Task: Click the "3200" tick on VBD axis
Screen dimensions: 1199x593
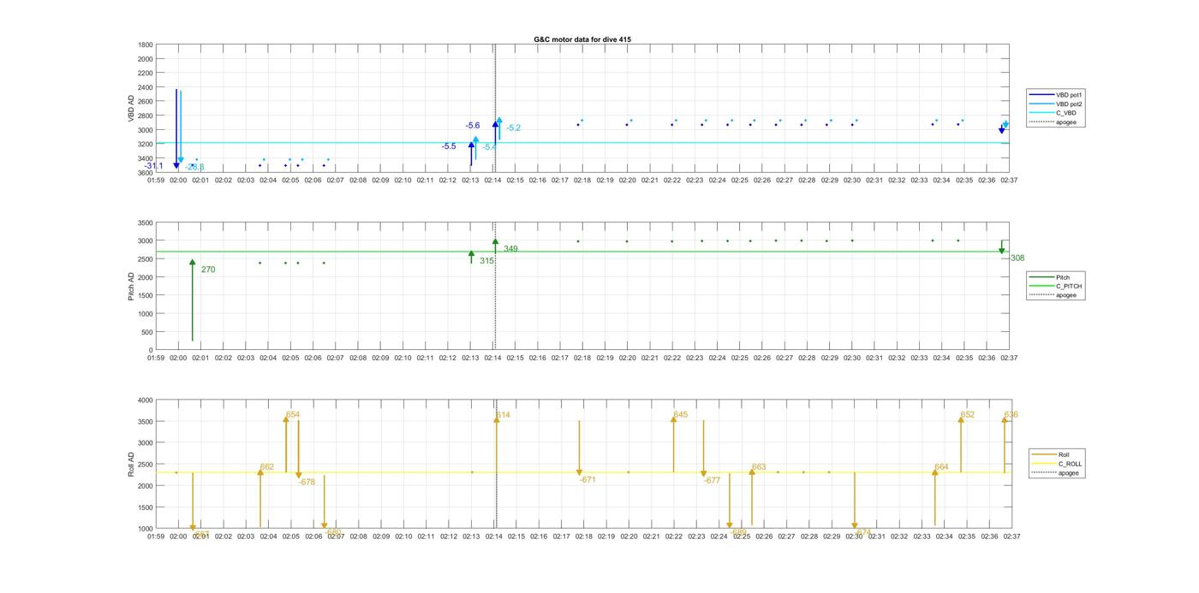Action: (x=146, y=145)
